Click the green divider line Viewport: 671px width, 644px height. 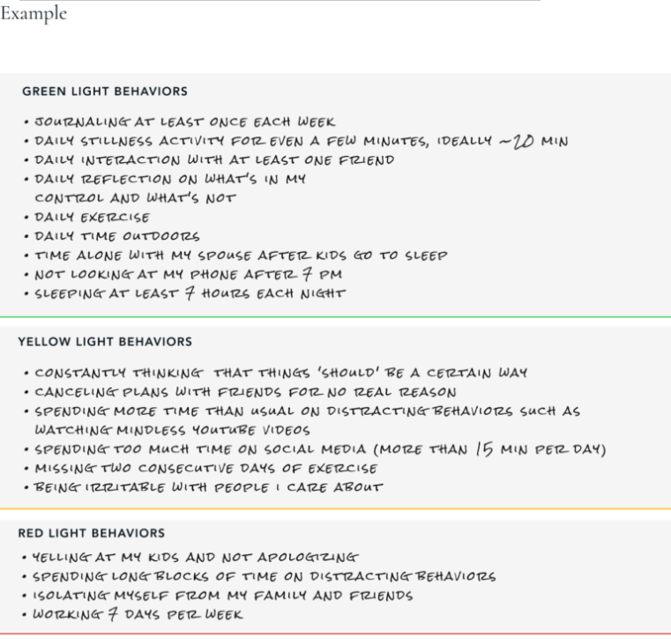coord(335,317)
